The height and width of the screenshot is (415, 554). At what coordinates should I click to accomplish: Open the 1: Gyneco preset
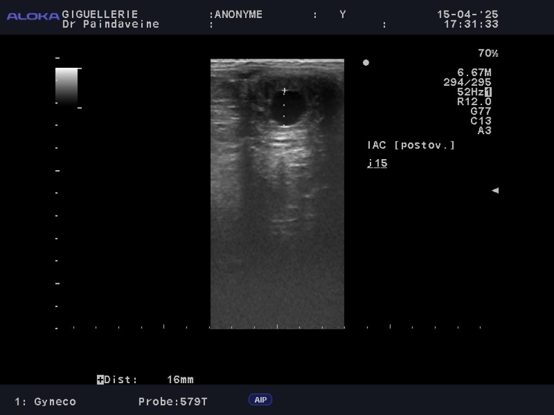tap(45, 402)
